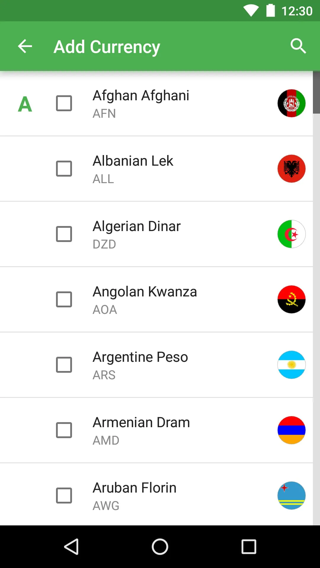Click the section letter A index
Viewport: 320px width, 568px height.
pyautogui.click(x=25, y=104)
